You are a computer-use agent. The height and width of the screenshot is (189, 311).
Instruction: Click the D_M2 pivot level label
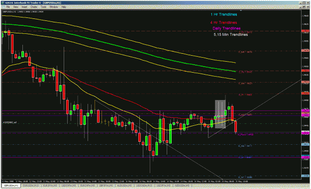[245, 146]
